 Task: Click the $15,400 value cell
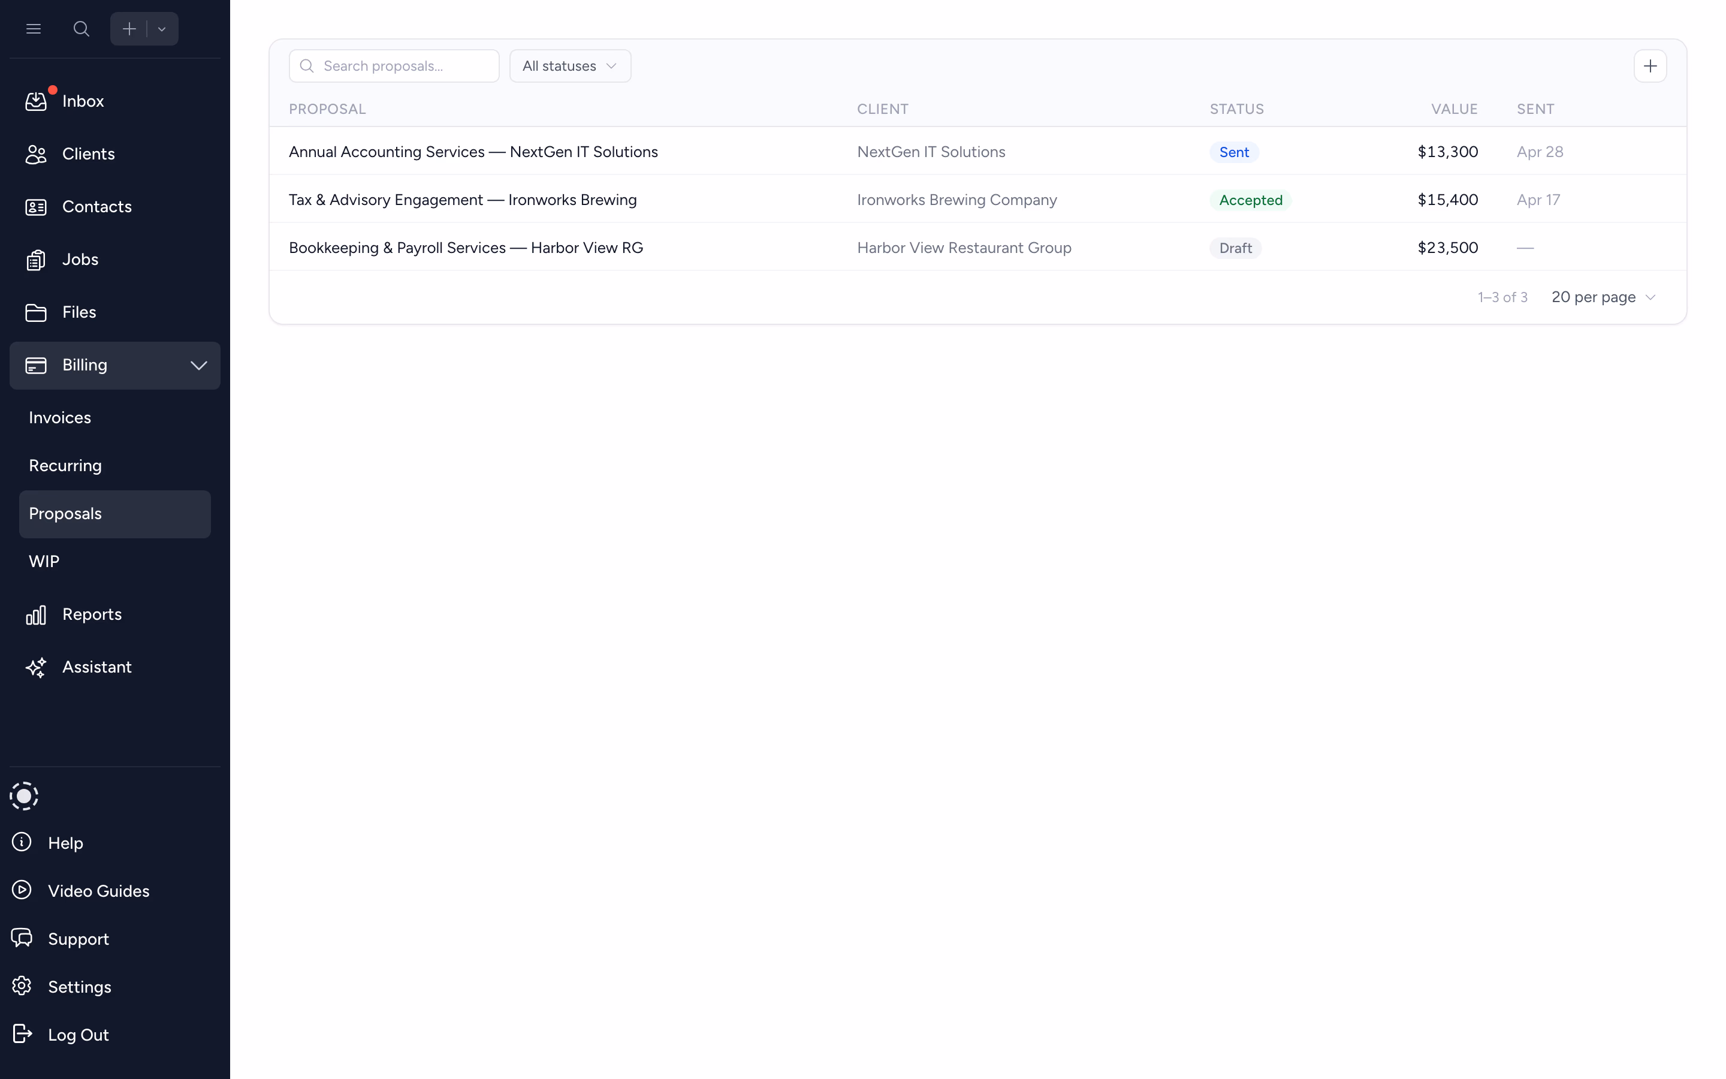[1447, 200]
